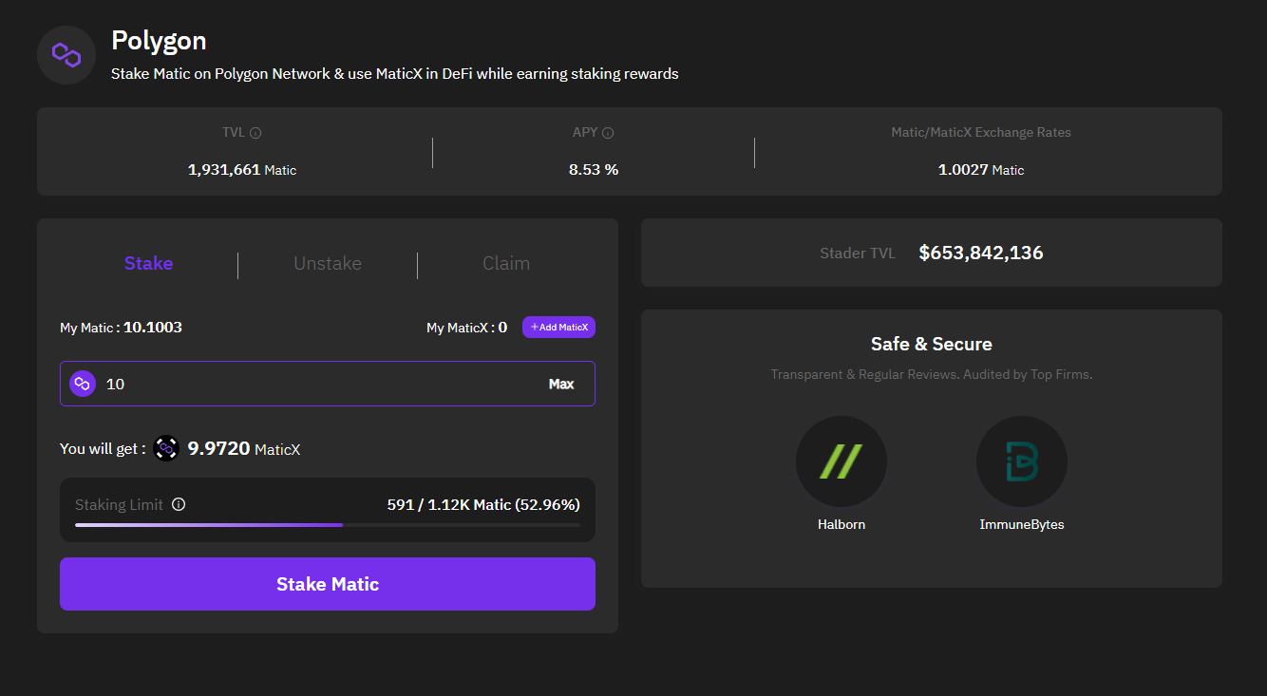Click the Halborn label text
Image resolution: width=1267 pixels, height=696 pixels.
point(842,524)
